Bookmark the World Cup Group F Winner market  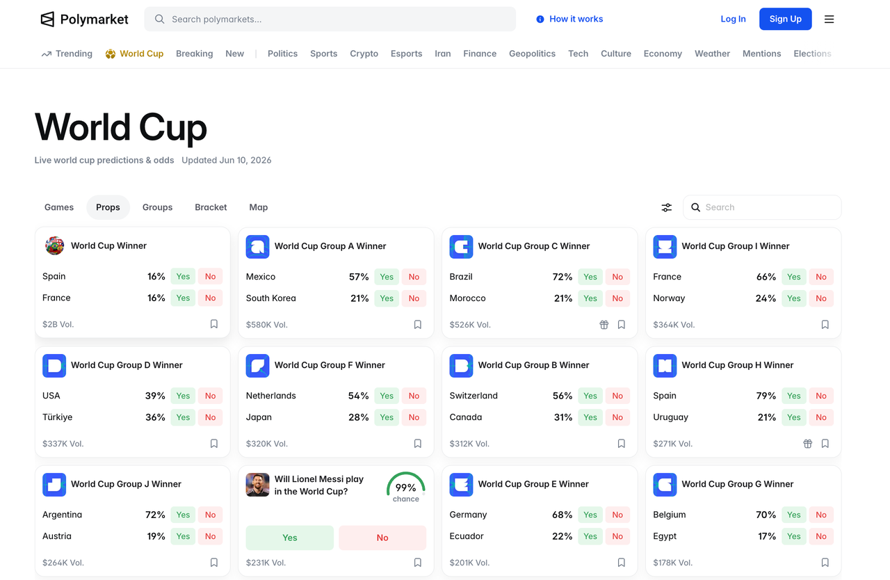tap(418, 443)
